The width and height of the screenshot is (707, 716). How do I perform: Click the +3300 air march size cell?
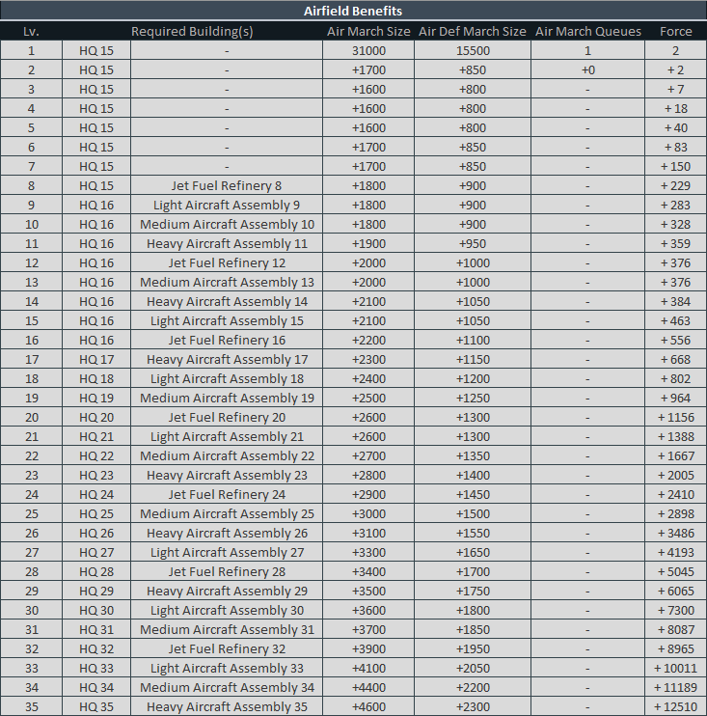click(x=368, y=552)
